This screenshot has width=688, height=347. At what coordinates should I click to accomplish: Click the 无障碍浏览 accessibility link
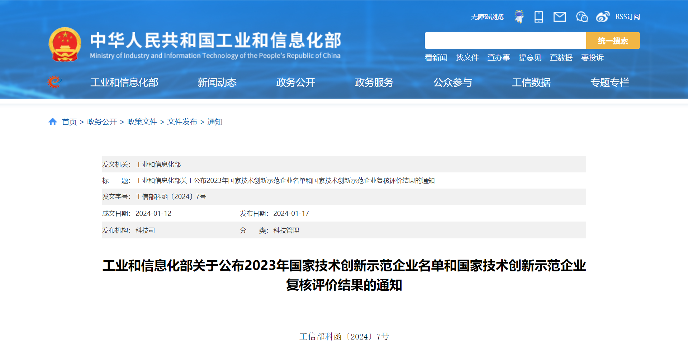click(487, 17)
